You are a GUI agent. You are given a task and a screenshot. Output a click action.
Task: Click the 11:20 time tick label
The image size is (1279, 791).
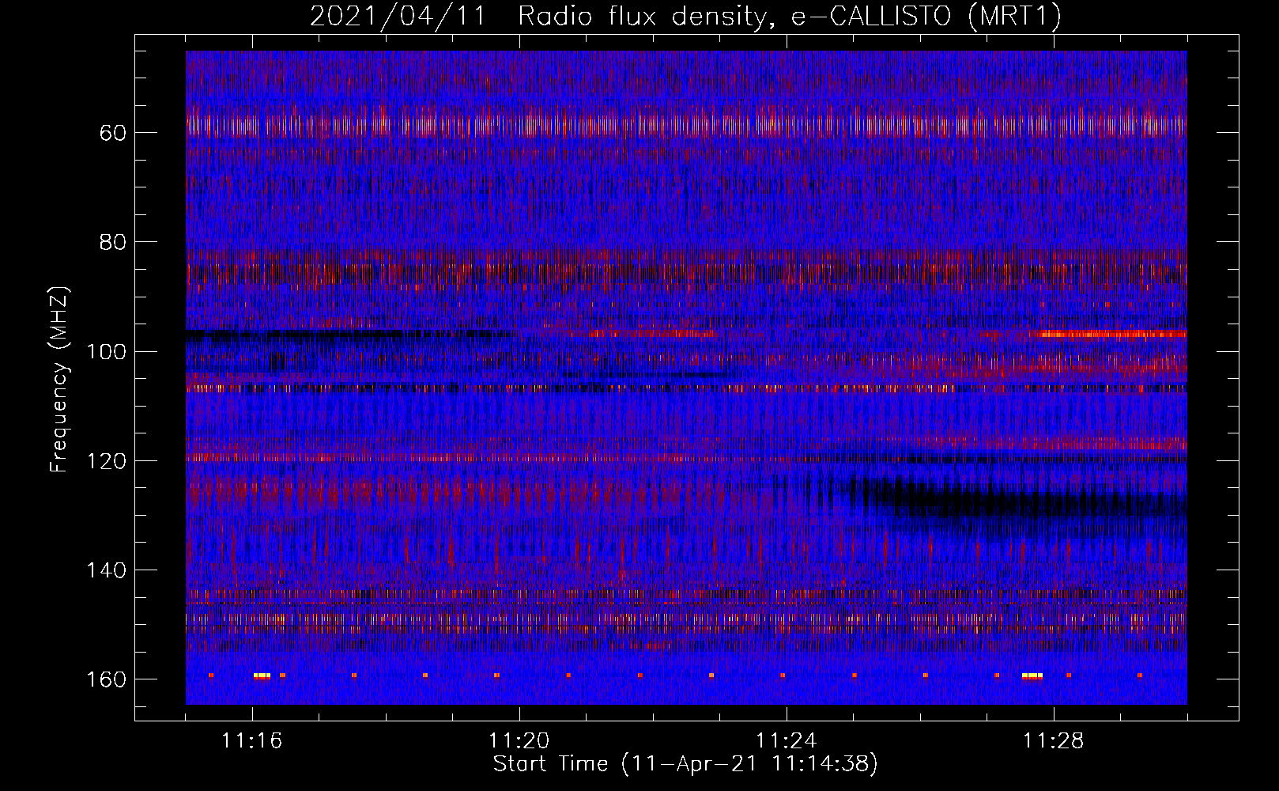pyautogui.click(x=519, y=741)
